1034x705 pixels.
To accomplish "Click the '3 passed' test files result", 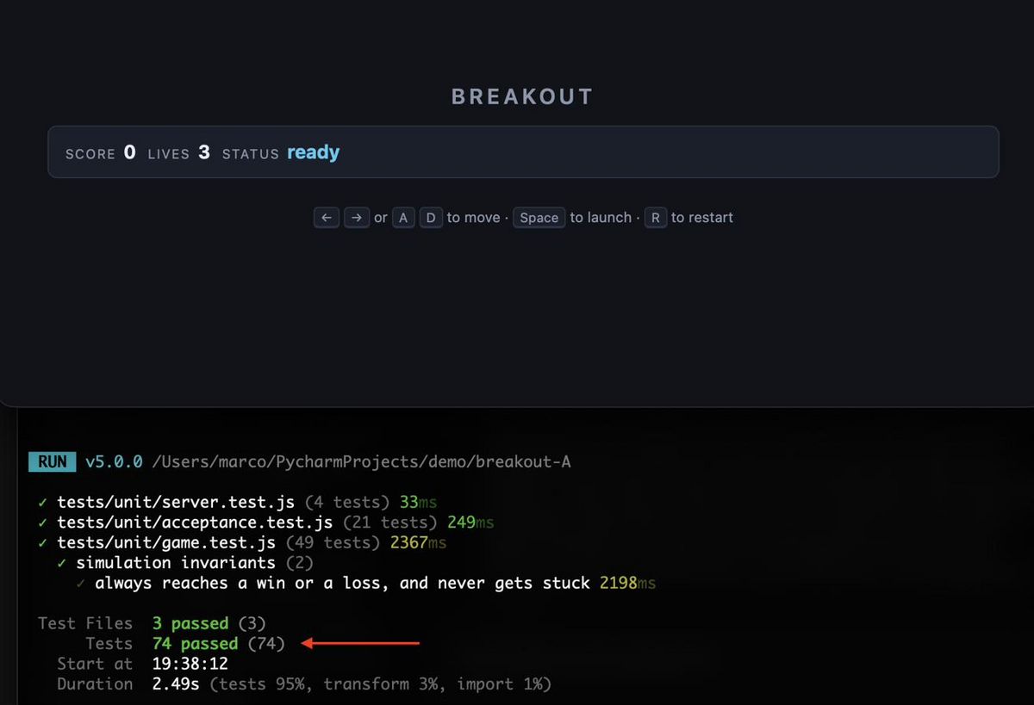I will click(x=190, y=623).
